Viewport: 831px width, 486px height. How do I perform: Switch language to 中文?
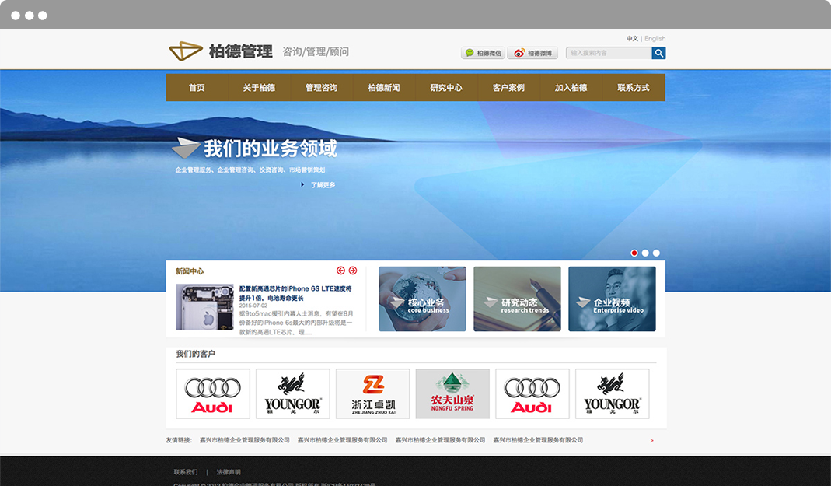[632, 39]
